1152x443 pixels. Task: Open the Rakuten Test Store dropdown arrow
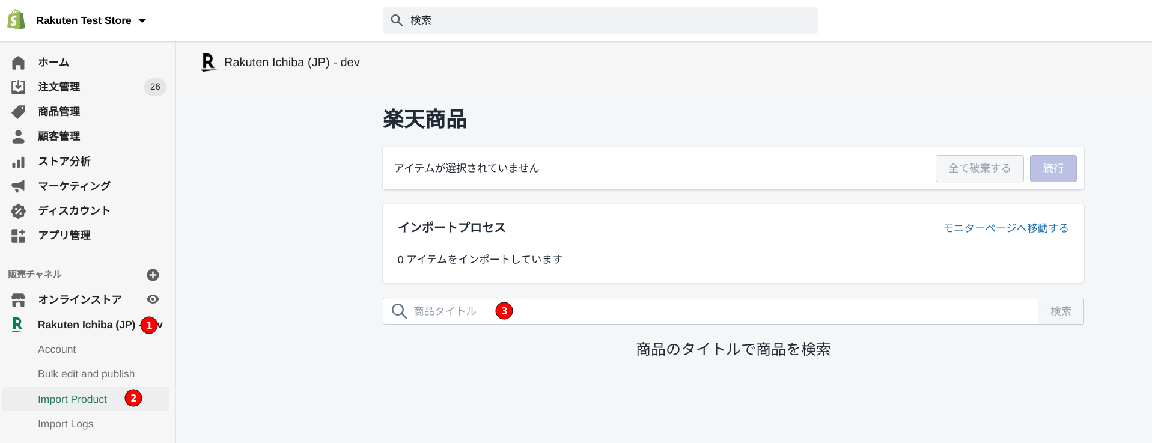coord(142,21)
